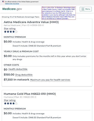The height and width of the screenshot is (121, 94).
Task: Click Aetna plan's empty fifth star
Action: (16, 32)
